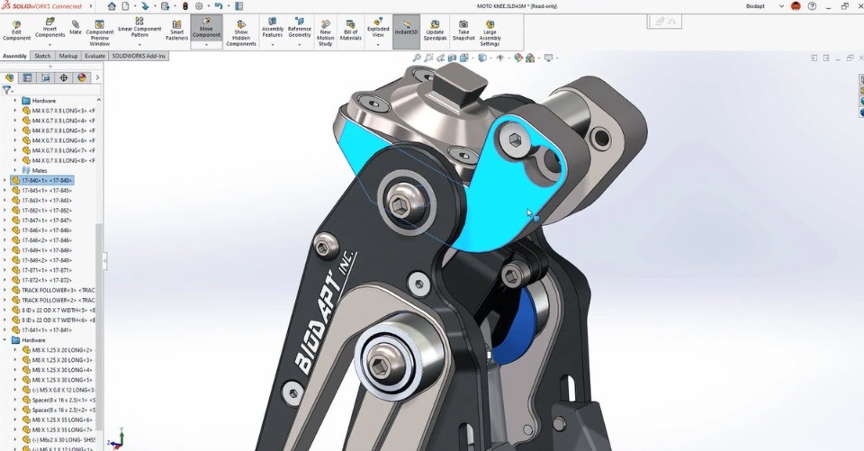This screenshot has width=864, height=451.
Task: Open the Move Component dropdown arrow
Action: 207,45
